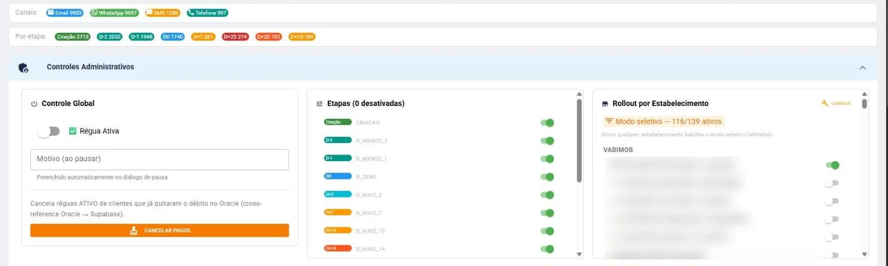888x266 pixels.
Task: Click the Modo seletivo 116/139 ativos text
Action: click(668, 121)
